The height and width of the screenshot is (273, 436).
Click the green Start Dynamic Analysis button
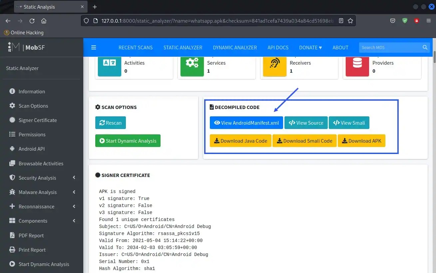point(128,141)
